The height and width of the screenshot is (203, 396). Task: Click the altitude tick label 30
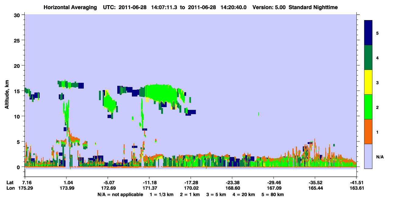[x=18, y=15]
